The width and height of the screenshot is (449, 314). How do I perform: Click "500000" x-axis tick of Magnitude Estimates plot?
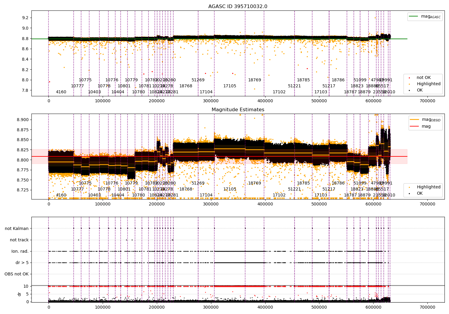tap(319, 204)
